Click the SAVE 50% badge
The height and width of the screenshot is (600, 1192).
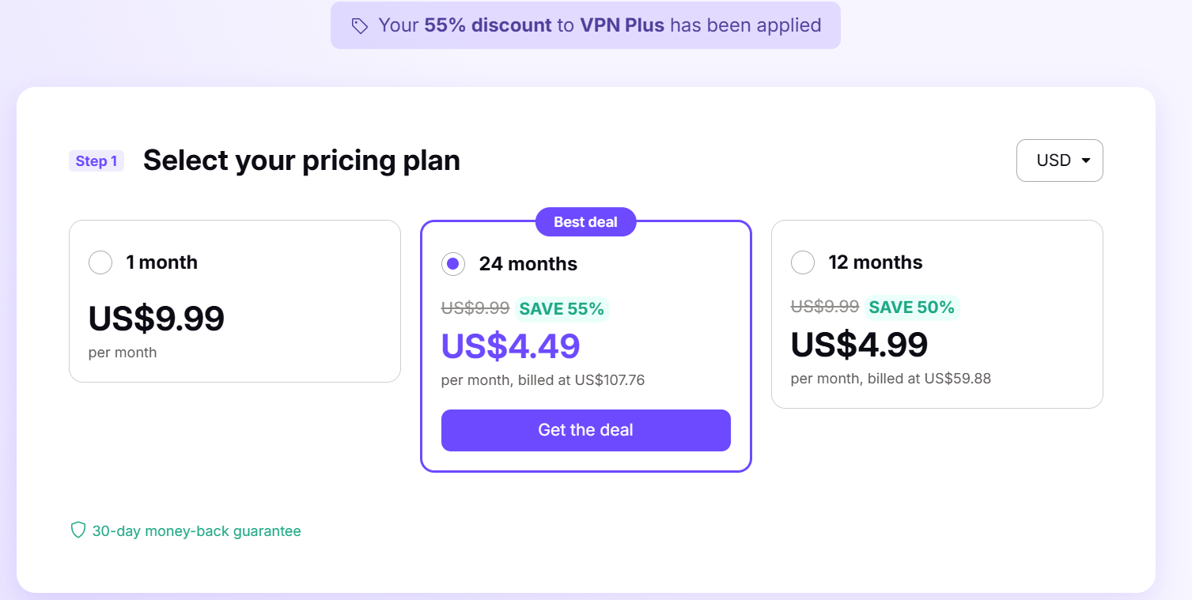[913, 307]
